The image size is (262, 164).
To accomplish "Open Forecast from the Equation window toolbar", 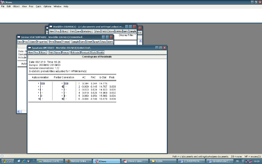I will point(85,52).
